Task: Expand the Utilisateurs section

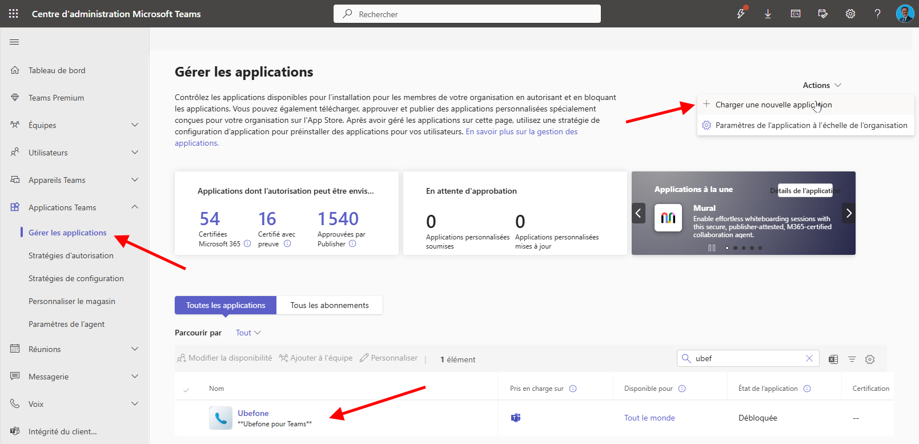Action: (x=135, y=153)
